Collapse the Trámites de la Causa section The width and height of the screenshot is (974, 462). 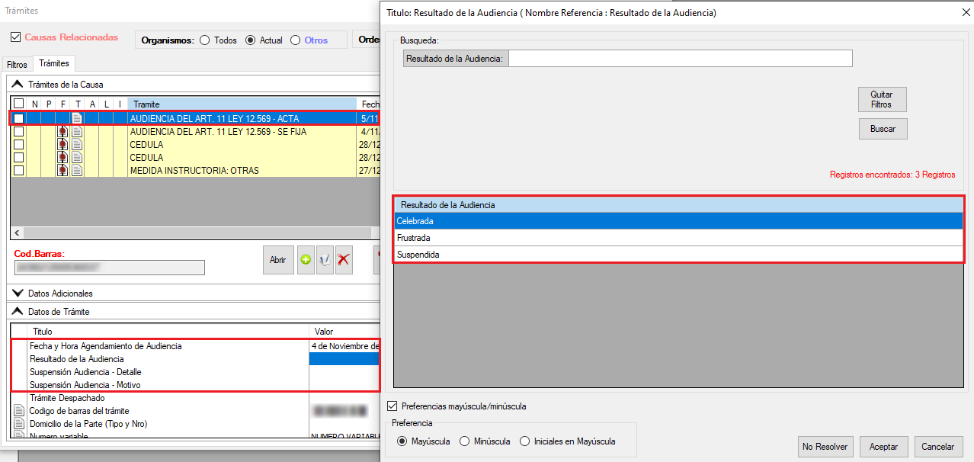(x=18, y=85)
